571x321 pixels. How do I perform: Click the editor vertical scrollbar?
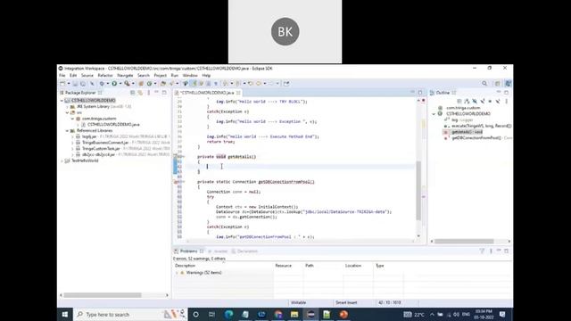click(418, 191)
